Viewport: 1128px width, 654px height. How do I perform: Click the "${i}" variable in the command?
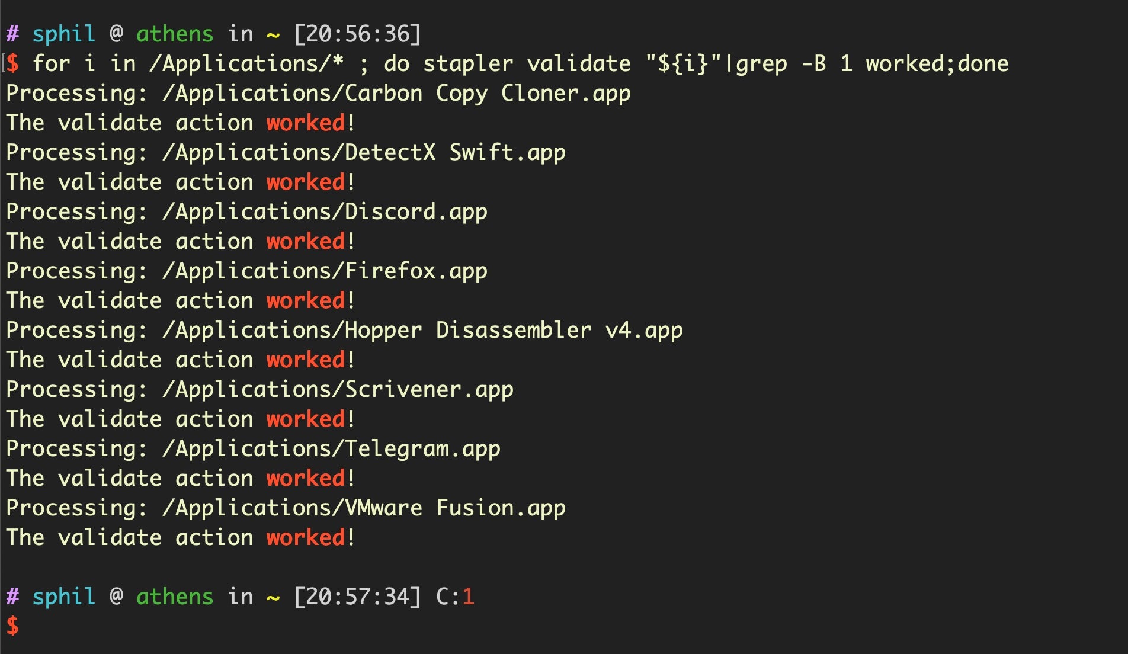tap(683, 64)
